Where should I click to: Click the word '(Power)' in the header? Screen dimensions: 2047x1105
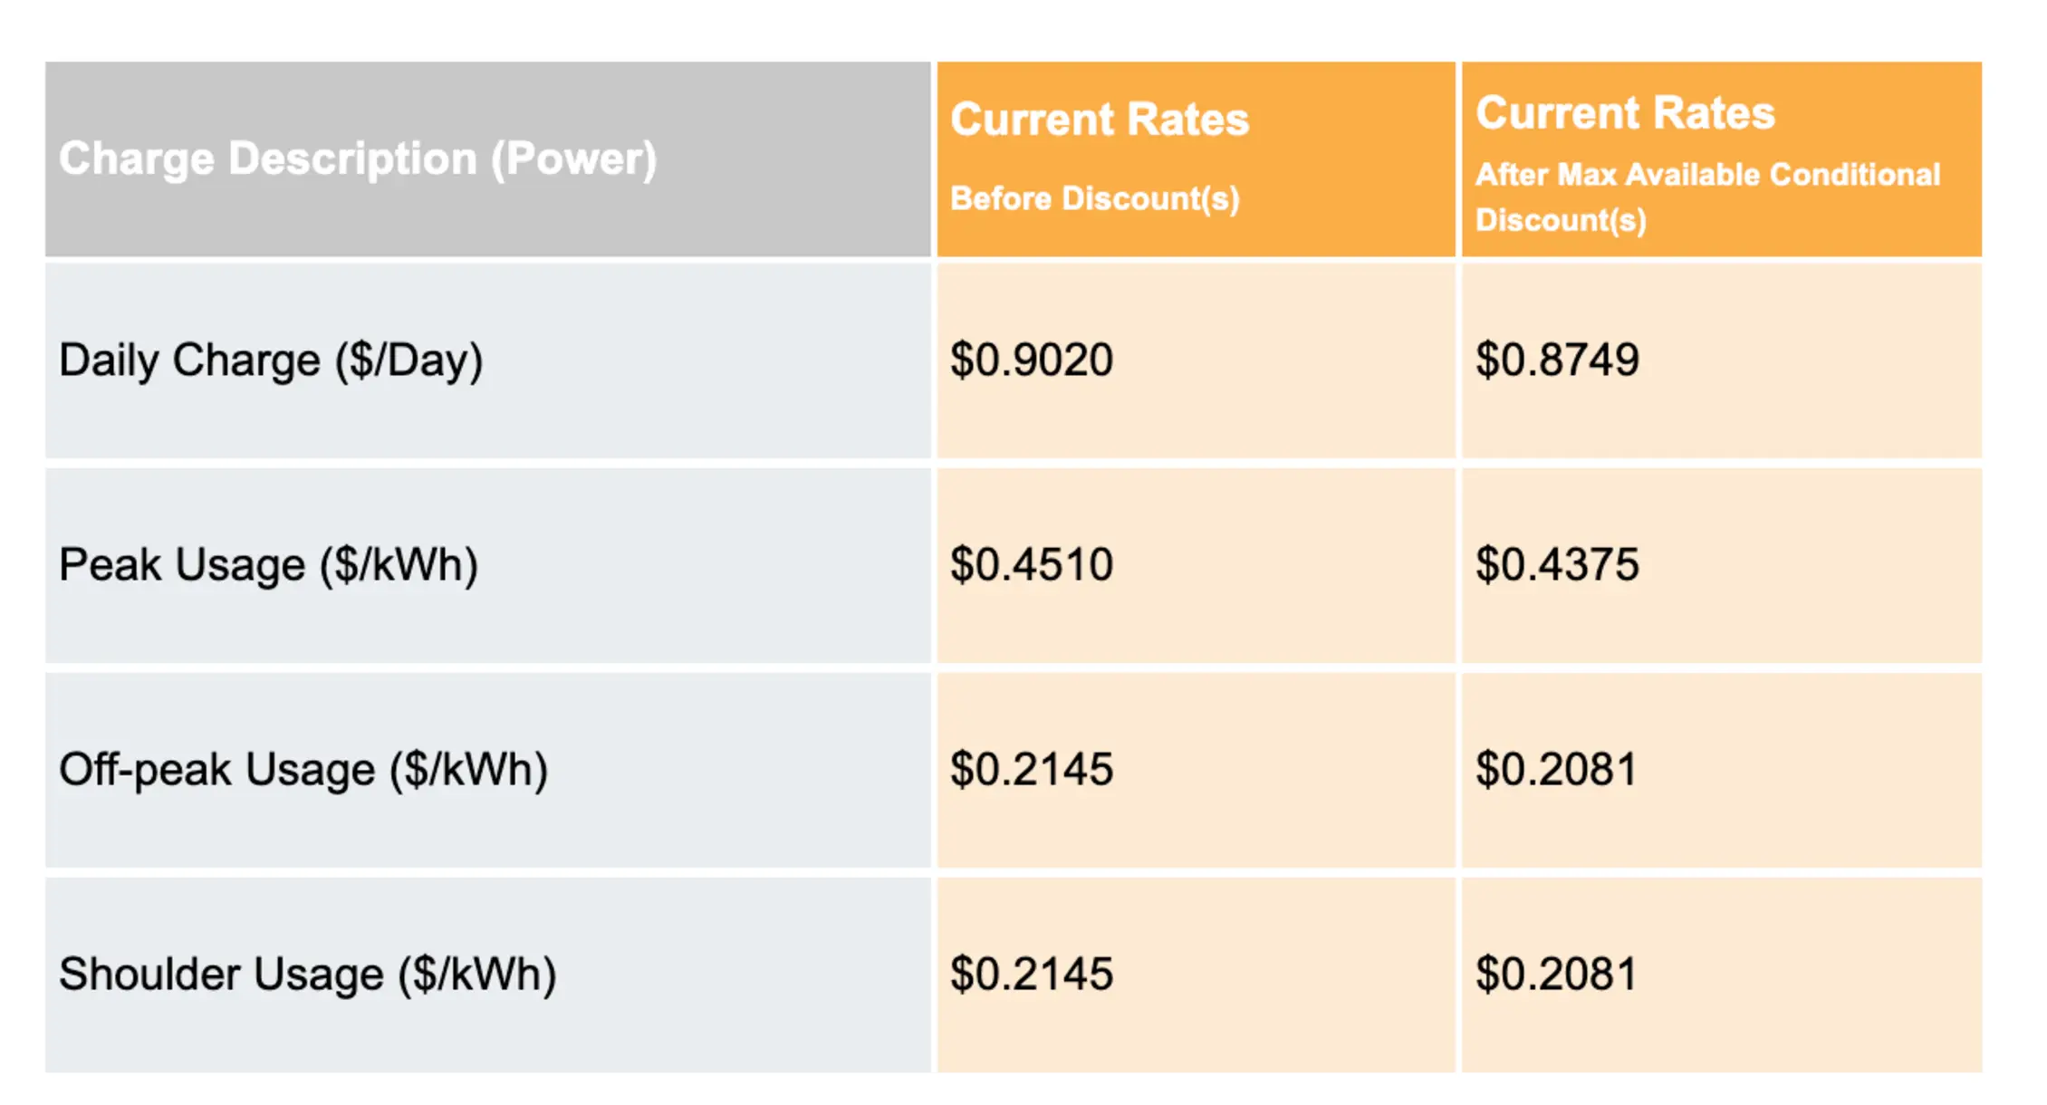pyautogui.click(x=573, y=159)
